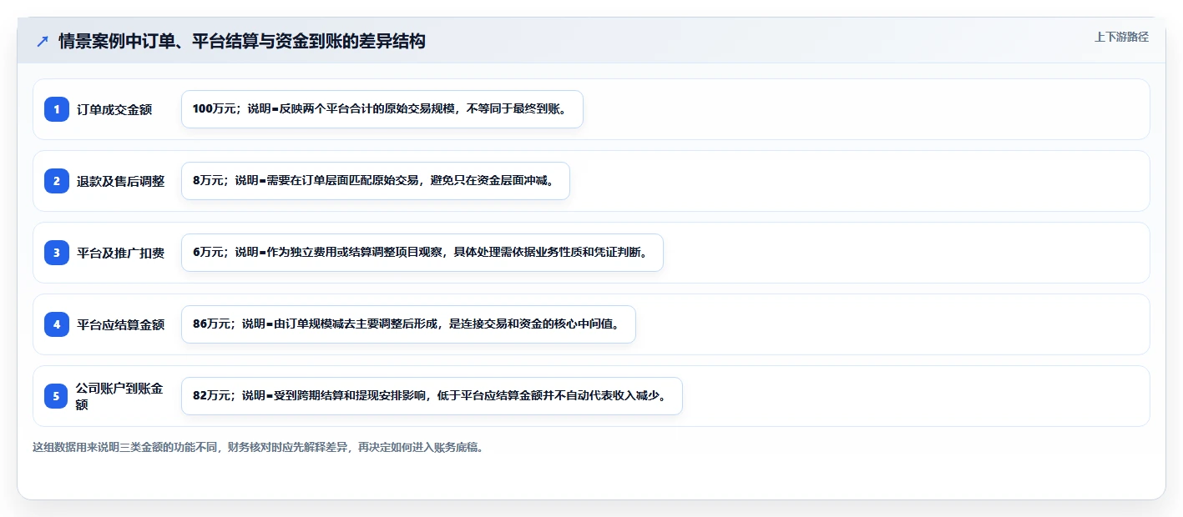Screen dimensions: 1183x517
Task: Click the 公司账户到账金额 label
Action: [119, 396]
